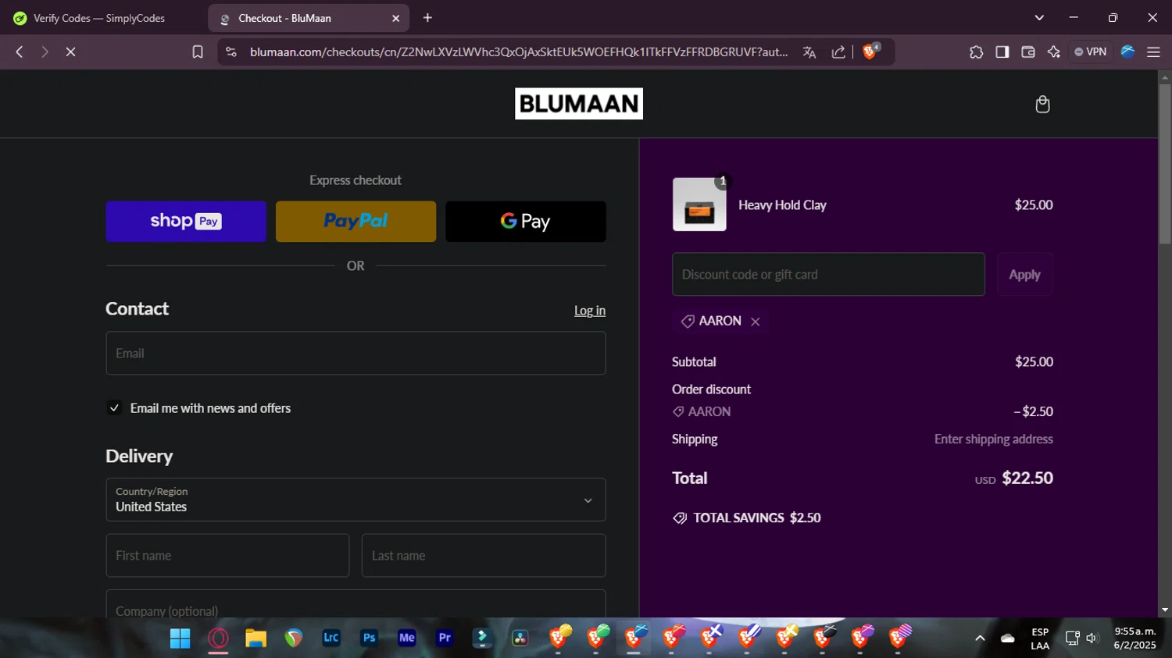Screen dimensions: 1172x658
Task: Open Lightroom Classic from the taskbar
Action: 331,638
